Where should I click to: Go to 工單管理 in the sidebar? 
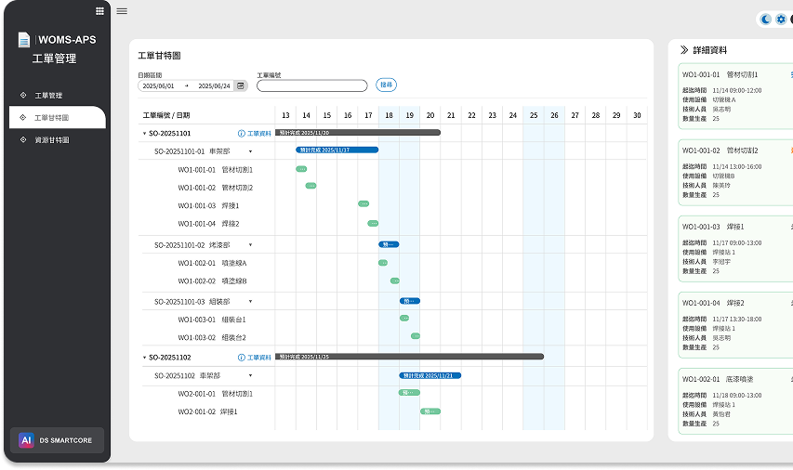point(48,96)
